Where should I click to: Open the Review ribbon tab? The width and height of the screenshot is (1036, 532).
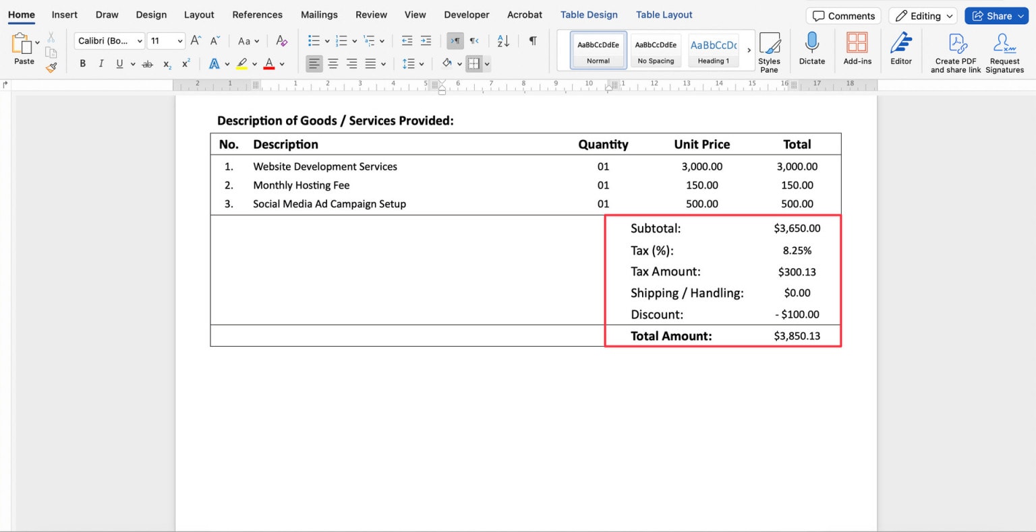pyautogui.click(x=371, y=14)
